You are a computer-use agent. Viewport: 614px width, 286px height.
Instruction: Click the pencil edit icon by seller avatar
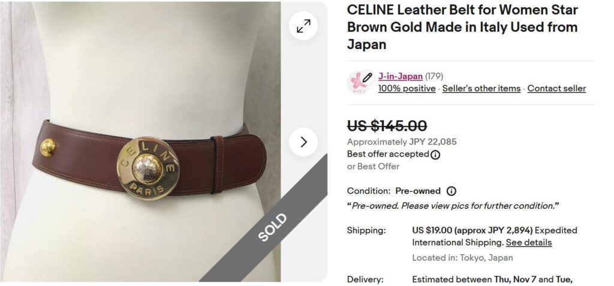pos(368,77)
